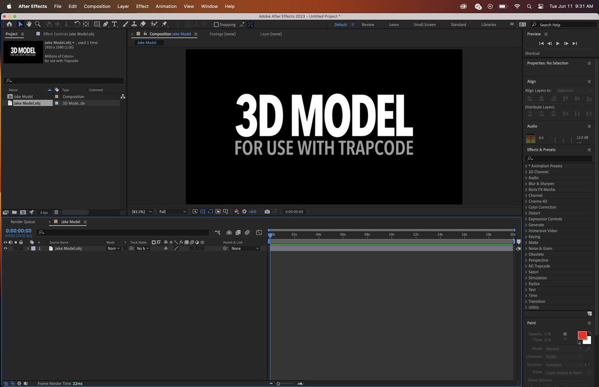Select the Selection arrow tool
599x387 pixels.
tap(20, 24)
